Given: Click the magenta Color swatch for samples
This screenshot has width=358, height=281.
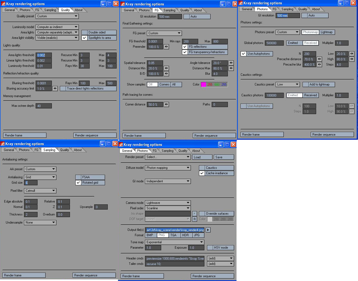Looking at the screenshot, I should coord(204,84).
